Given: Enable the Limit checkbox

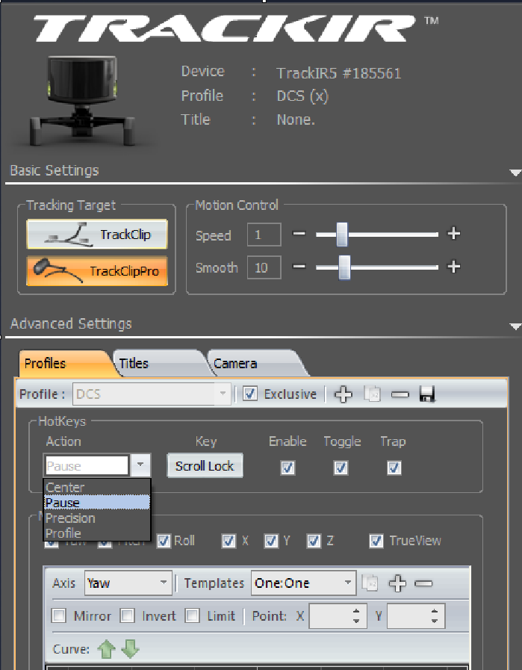Looking at the screenshot, I should click(192, 615).
